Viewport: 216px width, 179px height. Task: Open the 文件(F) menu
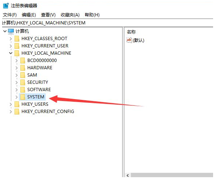pyautogui.click(x=10, y=15)
